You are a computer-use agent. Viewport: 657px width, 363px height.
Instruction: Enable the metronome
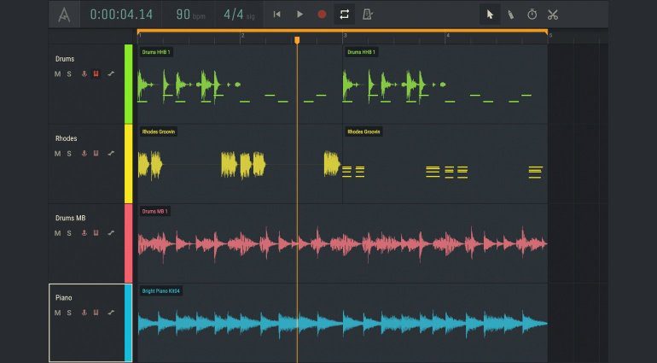click(367, 15)
